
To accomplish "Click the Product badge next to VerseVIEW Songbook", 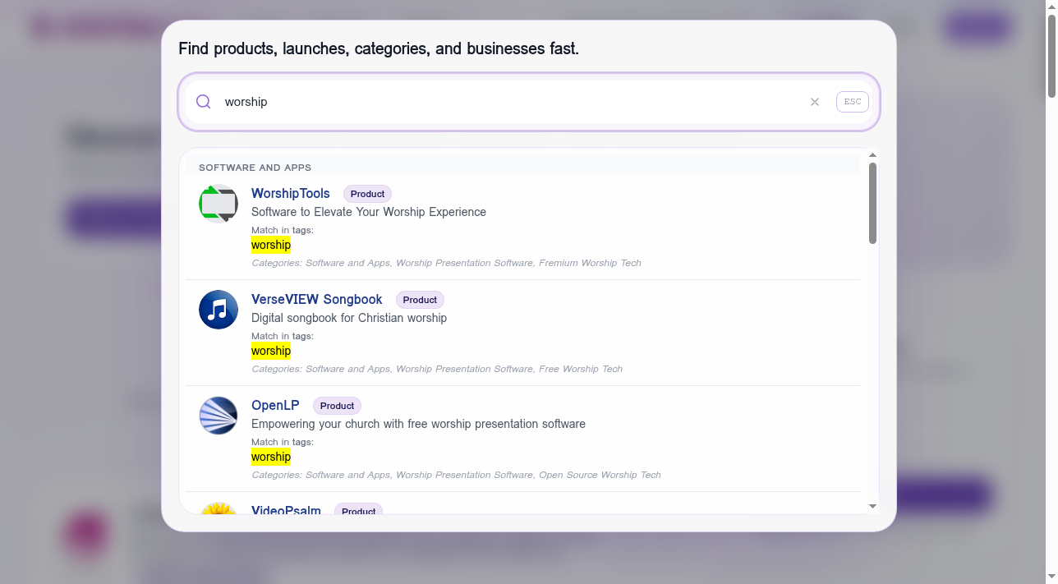I will coord(420,300).
